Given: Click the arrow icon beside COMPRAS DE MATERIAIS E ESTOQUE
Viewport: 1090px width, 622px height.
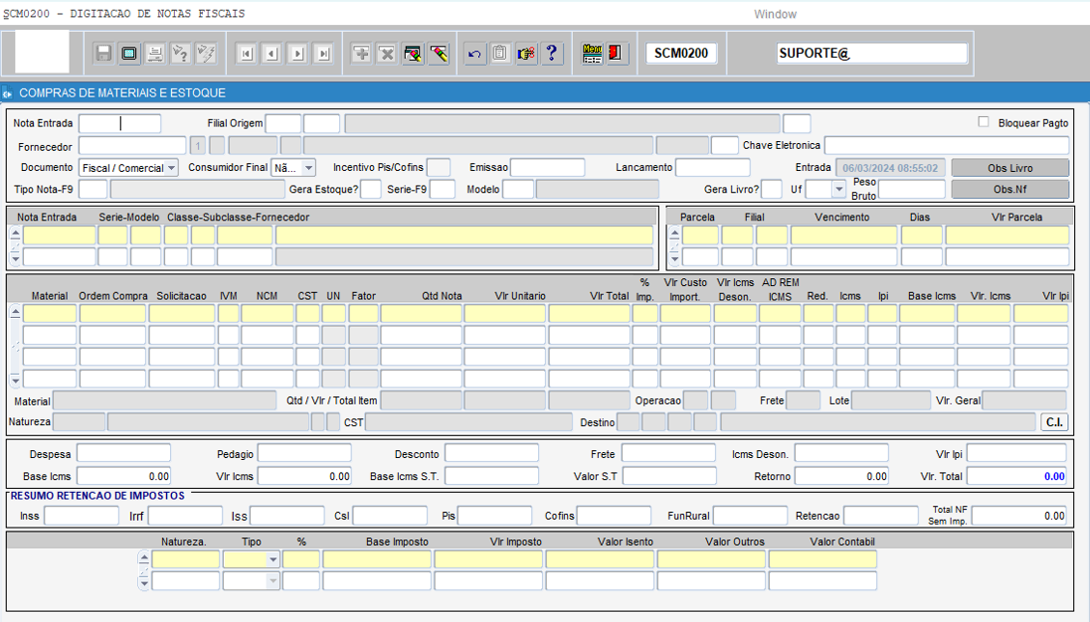Looking at the screenshot, I should point(8,93).
